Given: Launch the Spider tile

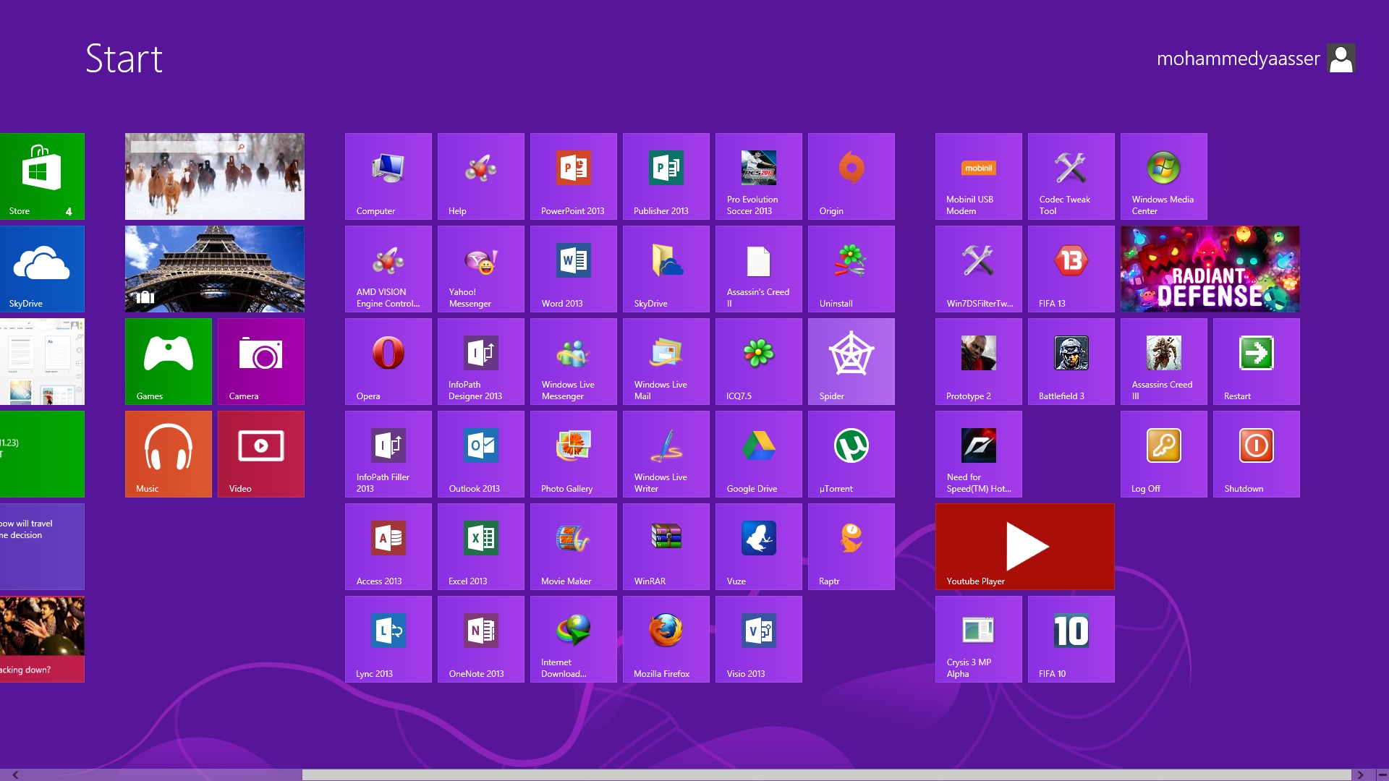Looking at the screenshot, I should pos(851,362).
